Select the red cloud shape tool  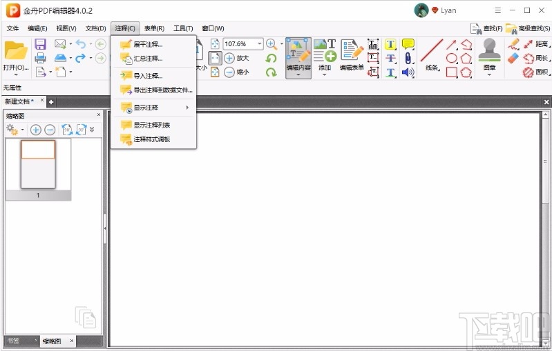pyautogui.click(x=466, y=72)
